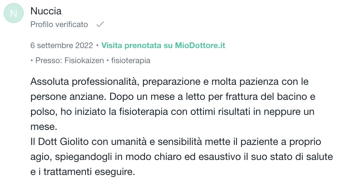The height and width of the screenshot is (186, 339).
Task: Click the review line starting polso, ho iniziato
Action: 172,112
